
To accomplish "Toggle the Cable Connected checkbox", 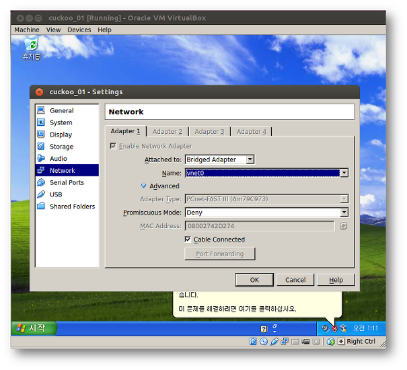I will coord(188,239).
